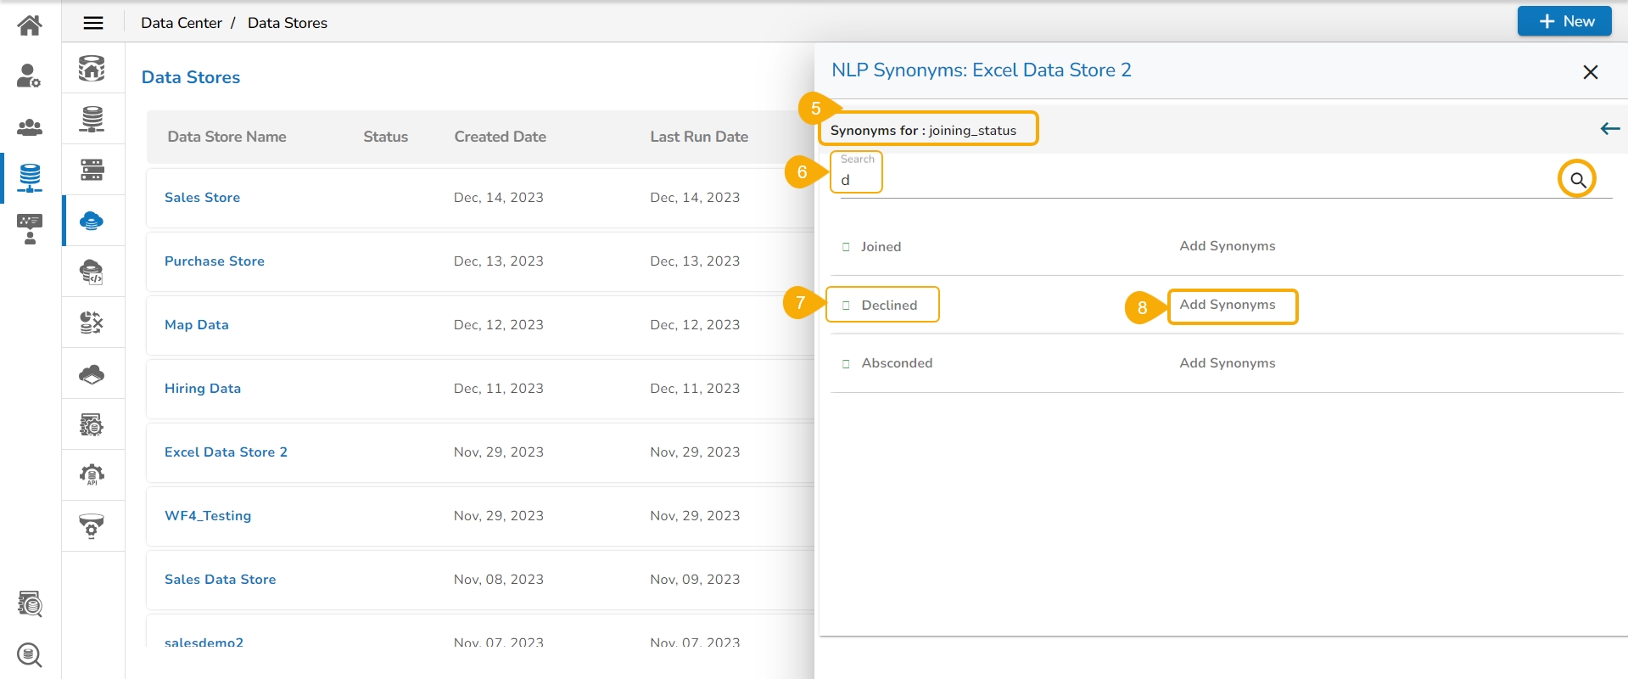Click the Search input field
The image size is (1628, 679).
(x=1188, y=180)
